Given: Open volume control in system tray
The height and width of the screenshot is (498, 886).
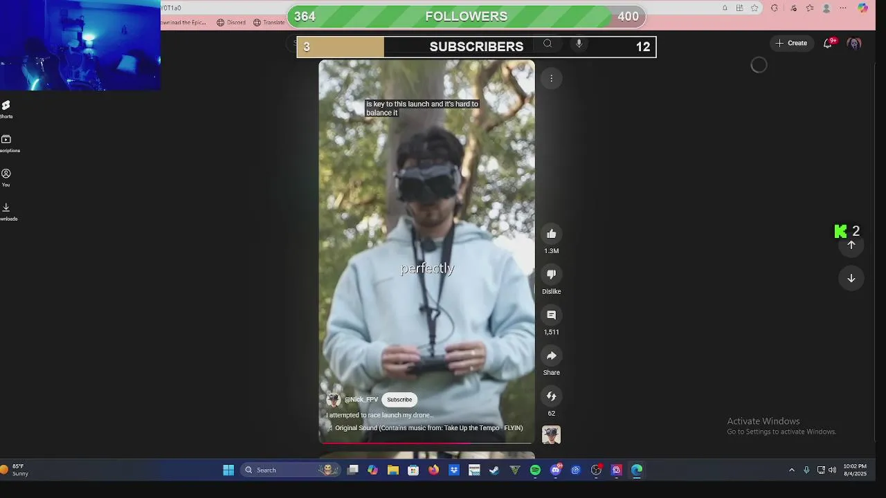Looking at the screenshot, I should coord(832,470).
